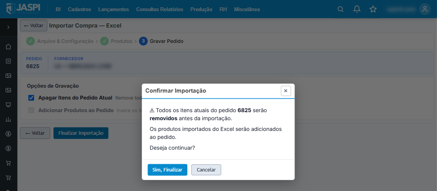This screenshot has height=191, width=437.
Task: Close the Confirmar Importação dialog
Action: pyautogui.click(x=286, y=91)
